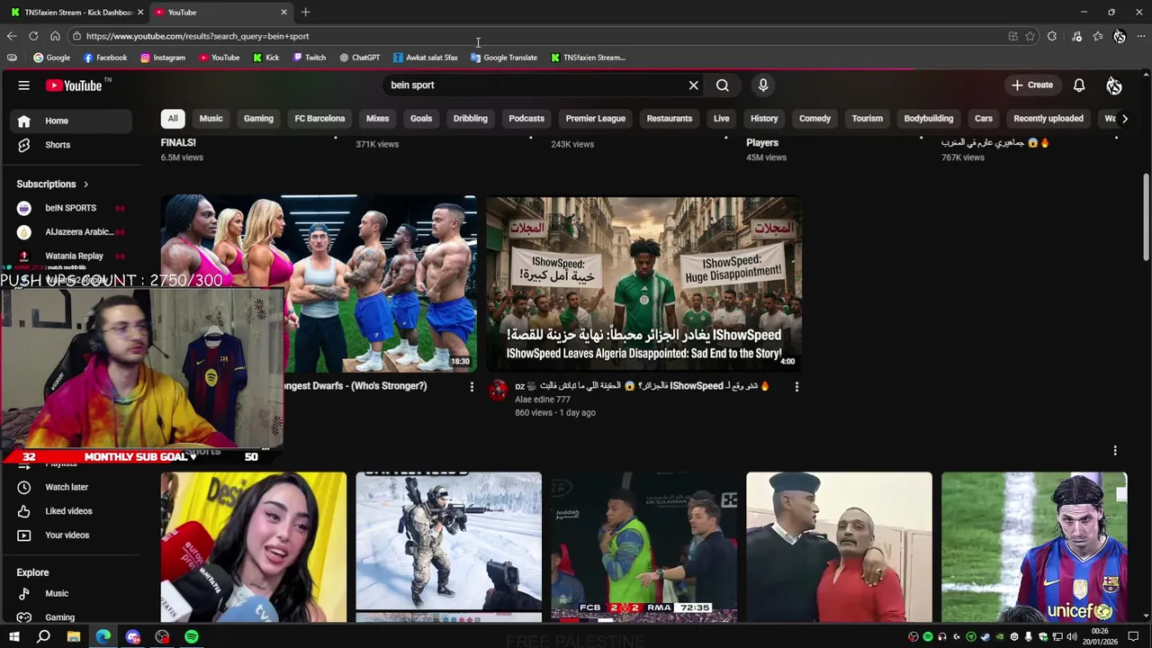The width and height of the screenshot is (1152, 648).
Task: Select the Music filter chip
Action: click(x=211, y=119)
